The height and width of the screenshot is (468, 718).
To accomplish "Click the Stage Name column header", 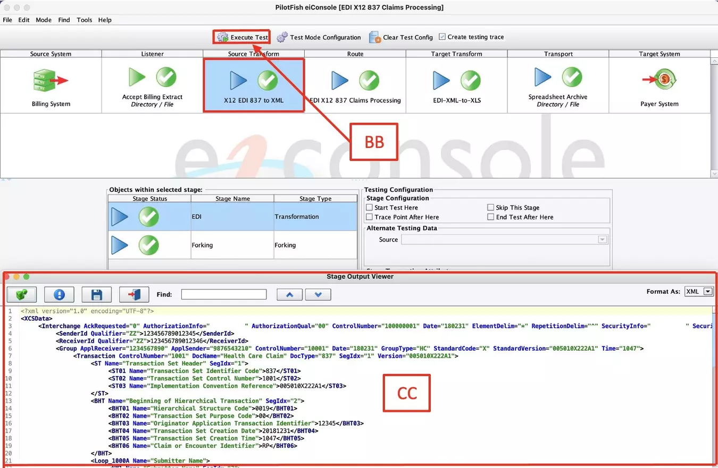I will click(x=232, y=199).
